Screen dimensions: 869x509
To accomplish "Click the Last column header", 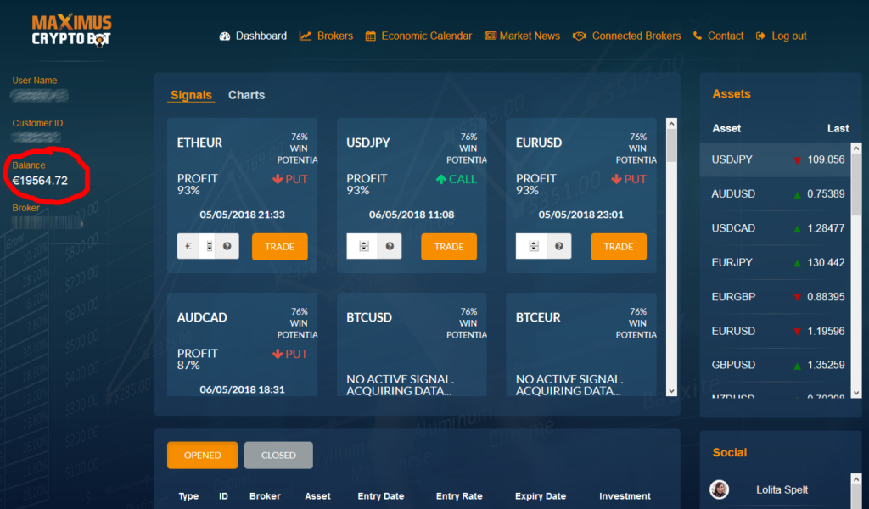I will tap(838, 128).
